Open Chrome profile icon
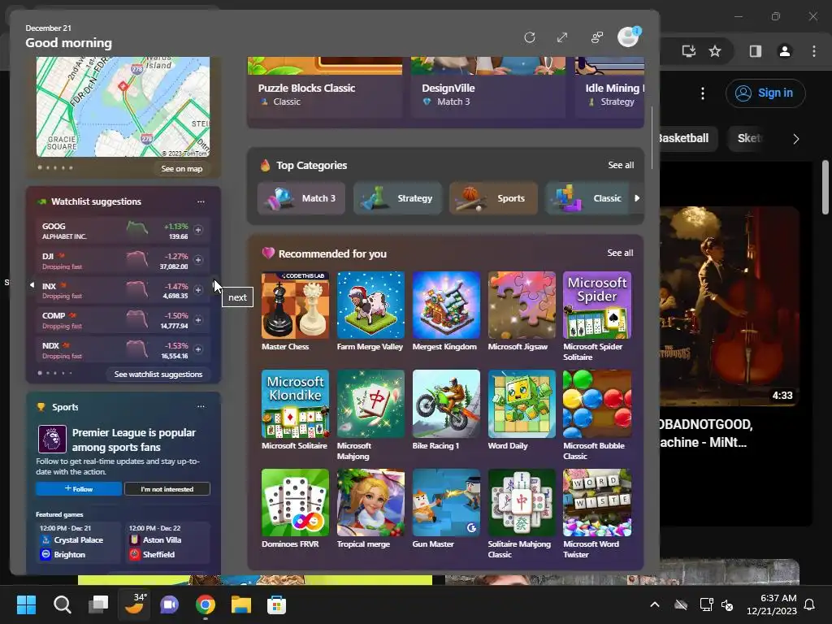The height and width of the screenshot is (624, 832). [x=784, y=51]
